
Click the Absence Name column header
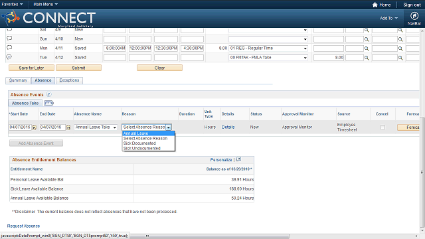point(88,114)
